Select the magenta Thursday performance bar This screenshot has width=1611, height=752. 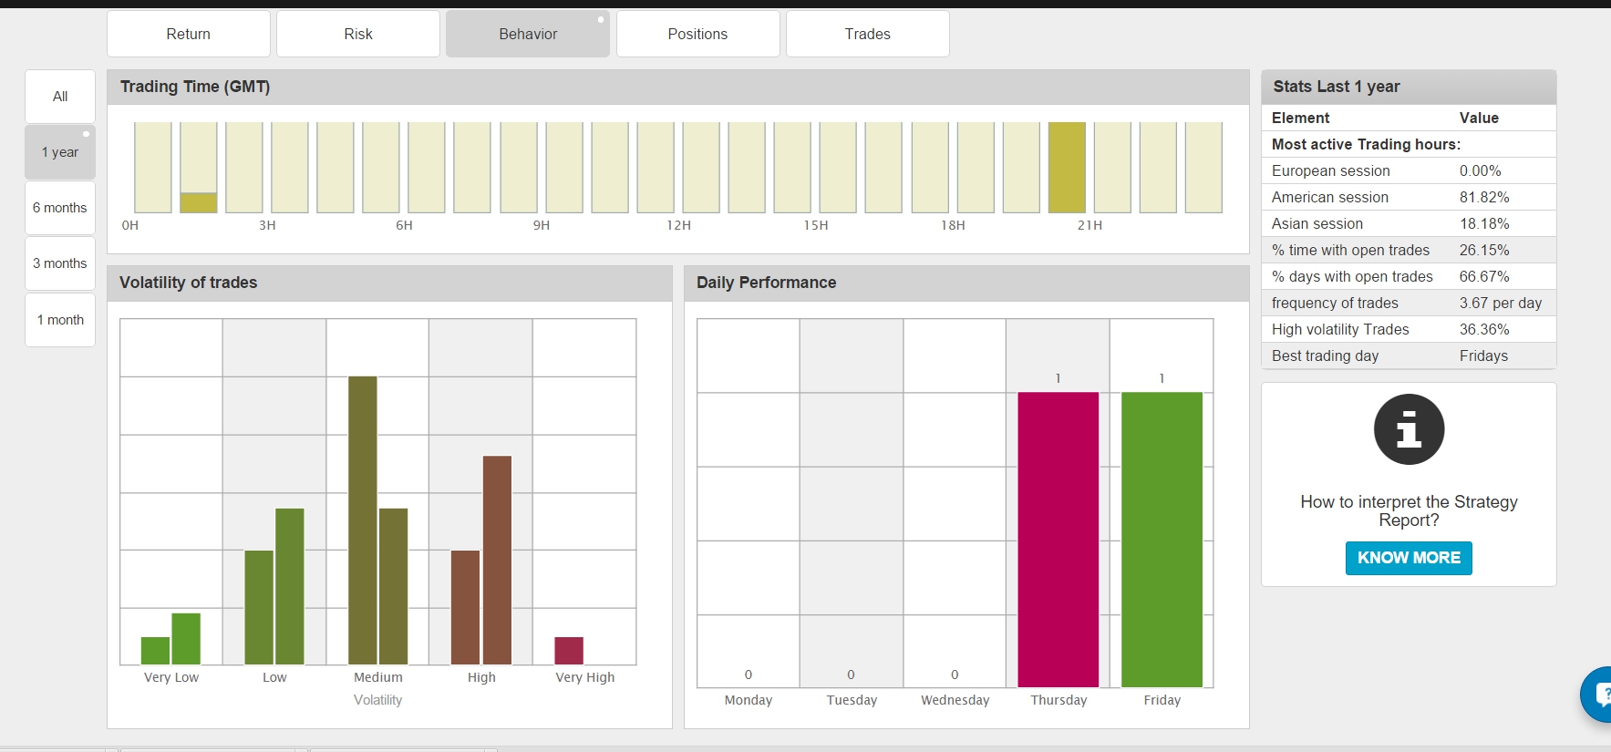1059,540
